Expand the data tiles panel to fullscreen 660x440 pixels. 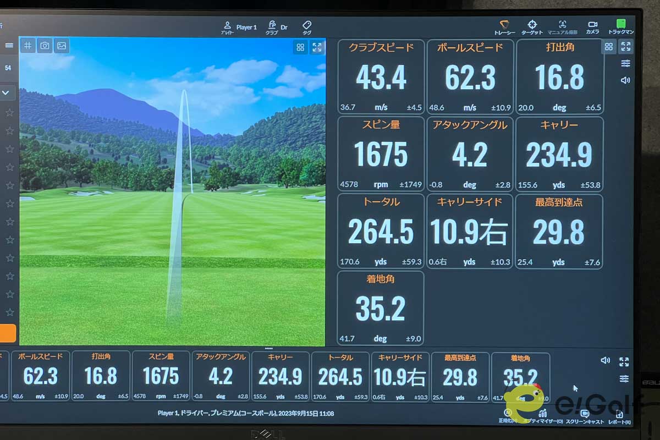626,47
